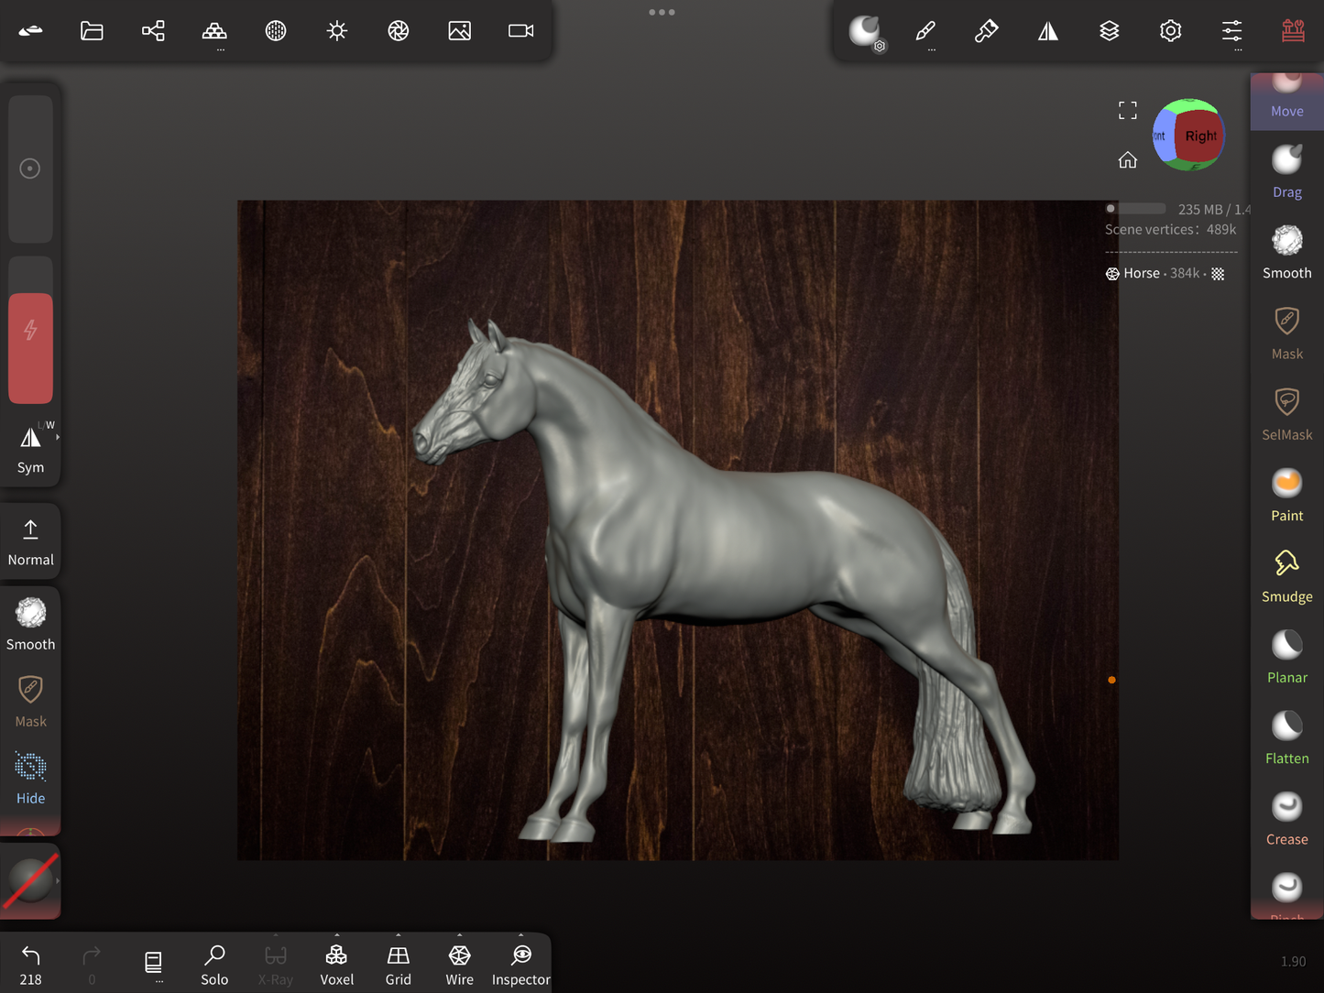Open the Layers menu
Image resolution: width=1324 pixels, height=993 pixels.
(1109, 31)
